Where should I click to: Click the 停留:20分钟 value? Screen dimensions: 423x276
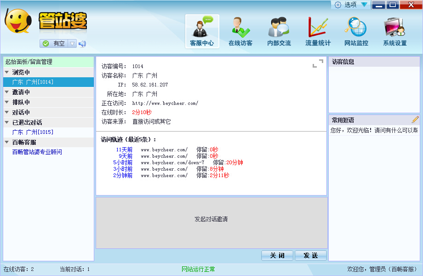228,163
